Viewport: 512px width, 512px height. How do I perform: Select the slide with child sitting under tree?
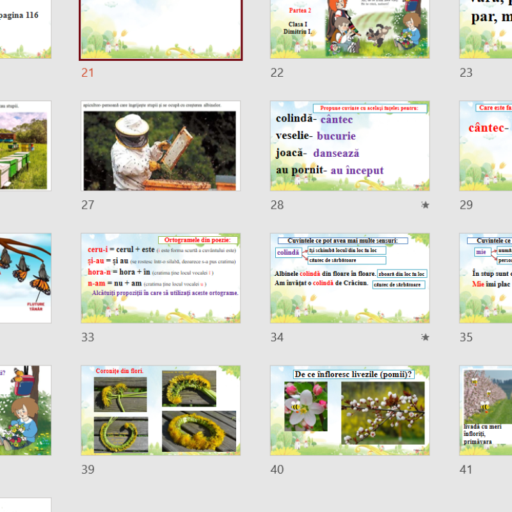click(24, 410)
